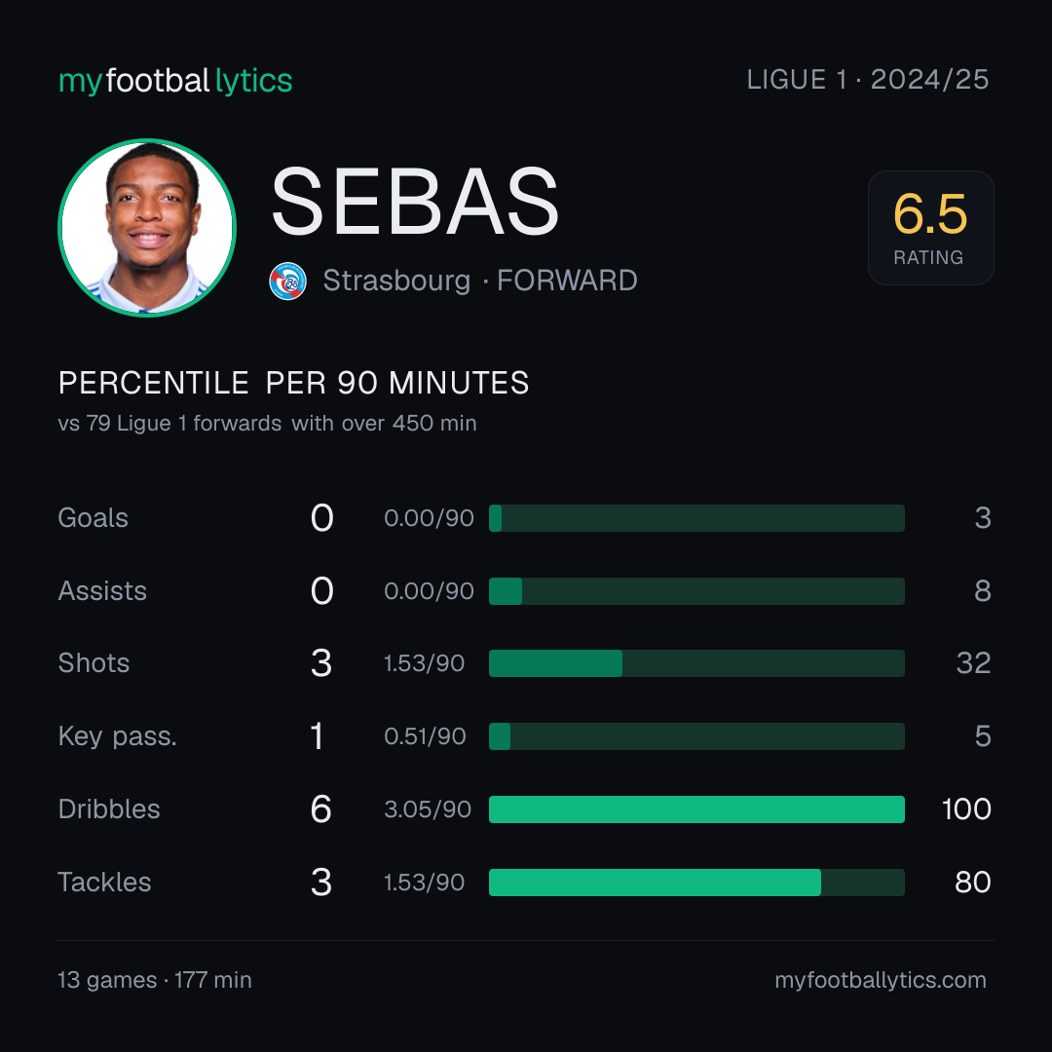This screenshot has width=1052, height=1052.
Task: Click the Strasbourg club crest icon
Action: [287, 281]
